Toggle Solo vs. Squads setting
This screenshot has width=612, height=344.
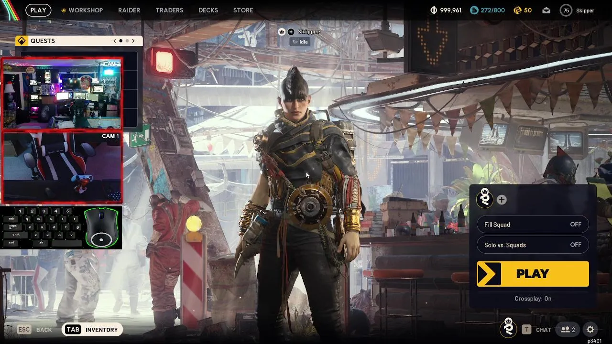533,245
